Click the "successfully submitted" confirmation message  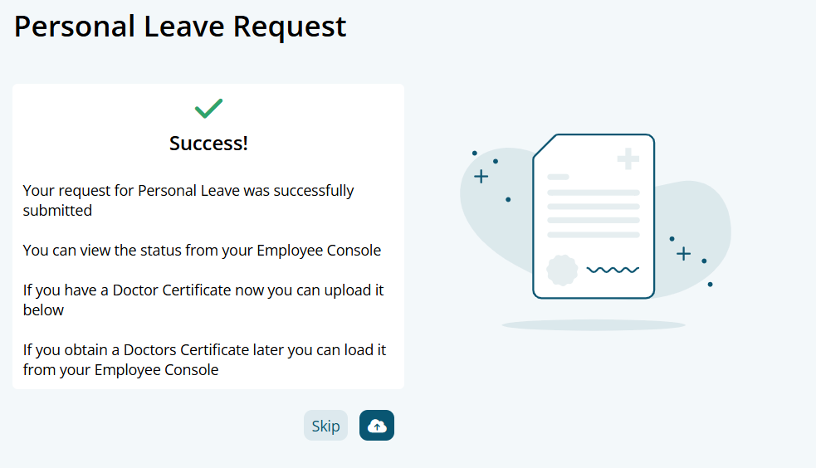[x=188, y=200]
